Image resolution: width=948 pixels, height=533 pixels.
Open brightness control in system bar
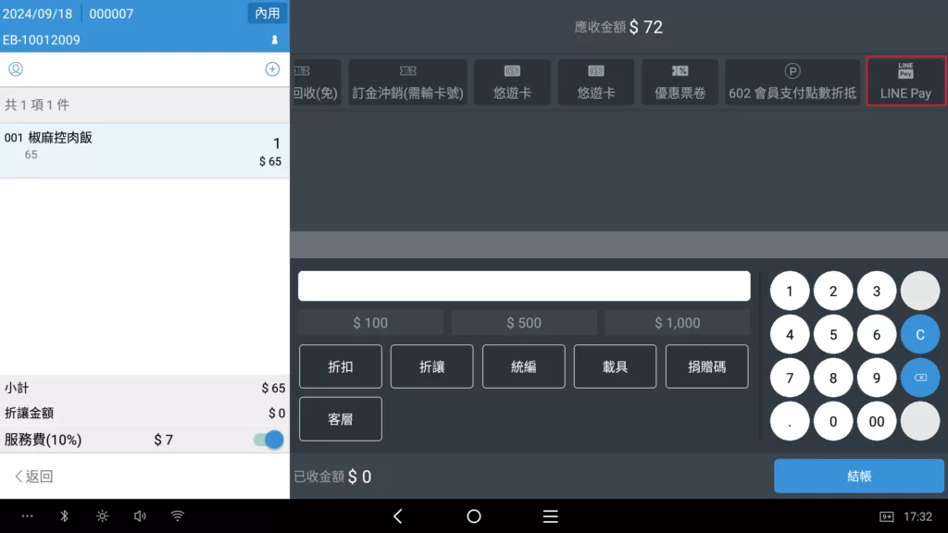click(102, 516)
